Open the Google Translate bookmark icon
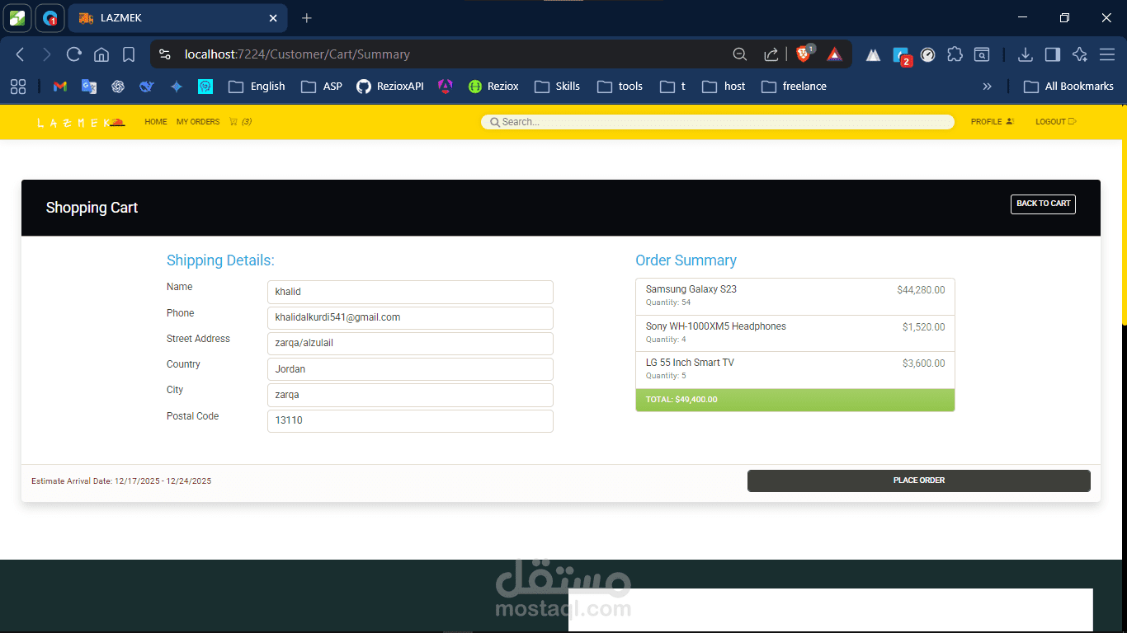The width and height of the screenshot is (1127, 633). pos(88,87)
